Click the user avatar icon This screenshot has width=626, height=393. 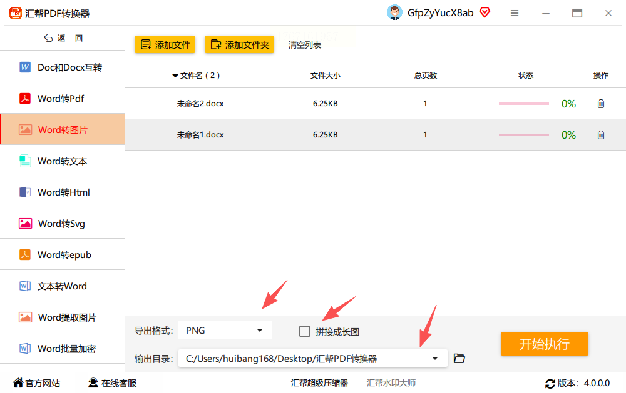pos(394,12)
